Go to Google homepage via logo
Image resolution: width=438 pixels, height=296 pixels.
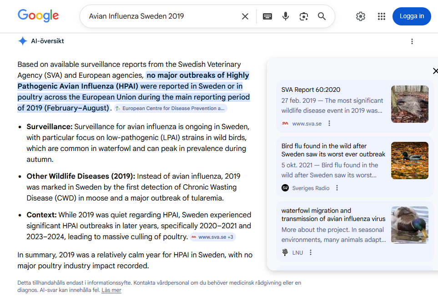point(38,15)
